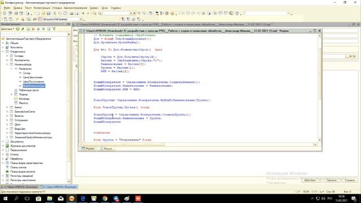Viewport: 361px width, 203px height.
Task: Clear the toolbar search field with X
Action: pos(134,14)
